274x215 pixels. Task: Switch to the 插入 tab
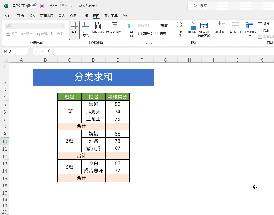[32, 16]
